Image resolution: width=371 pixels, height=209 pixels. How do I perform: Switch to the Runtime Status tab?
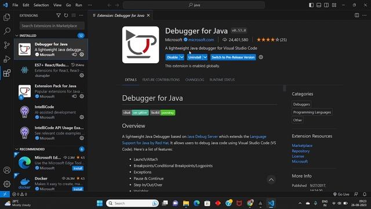tap(222, 80)
